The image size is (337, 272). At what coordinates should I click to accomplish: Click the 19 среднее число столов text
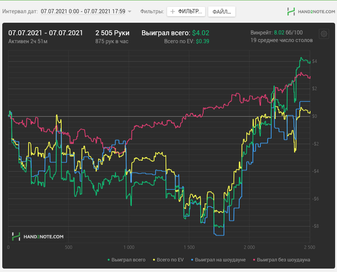point(282,41)
